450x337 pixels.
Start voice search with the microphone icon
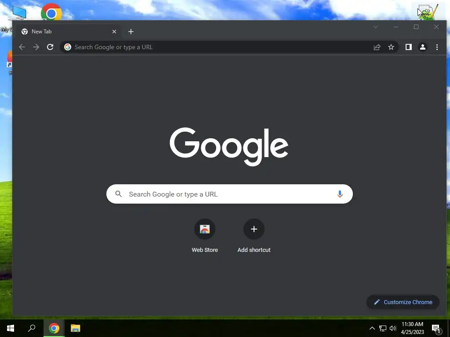tap(340, 194)
